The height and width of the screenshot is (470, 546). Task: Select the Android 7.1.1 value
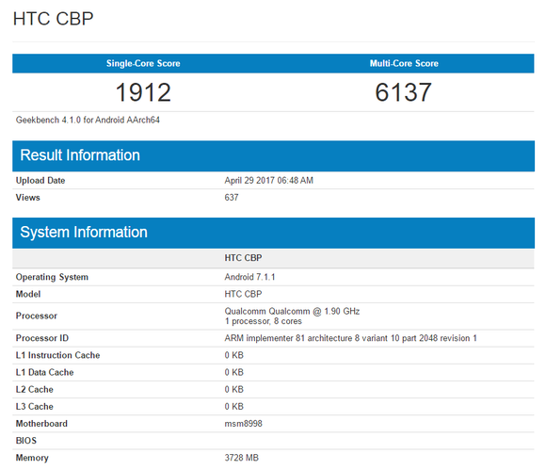click(x=249, y=277)
